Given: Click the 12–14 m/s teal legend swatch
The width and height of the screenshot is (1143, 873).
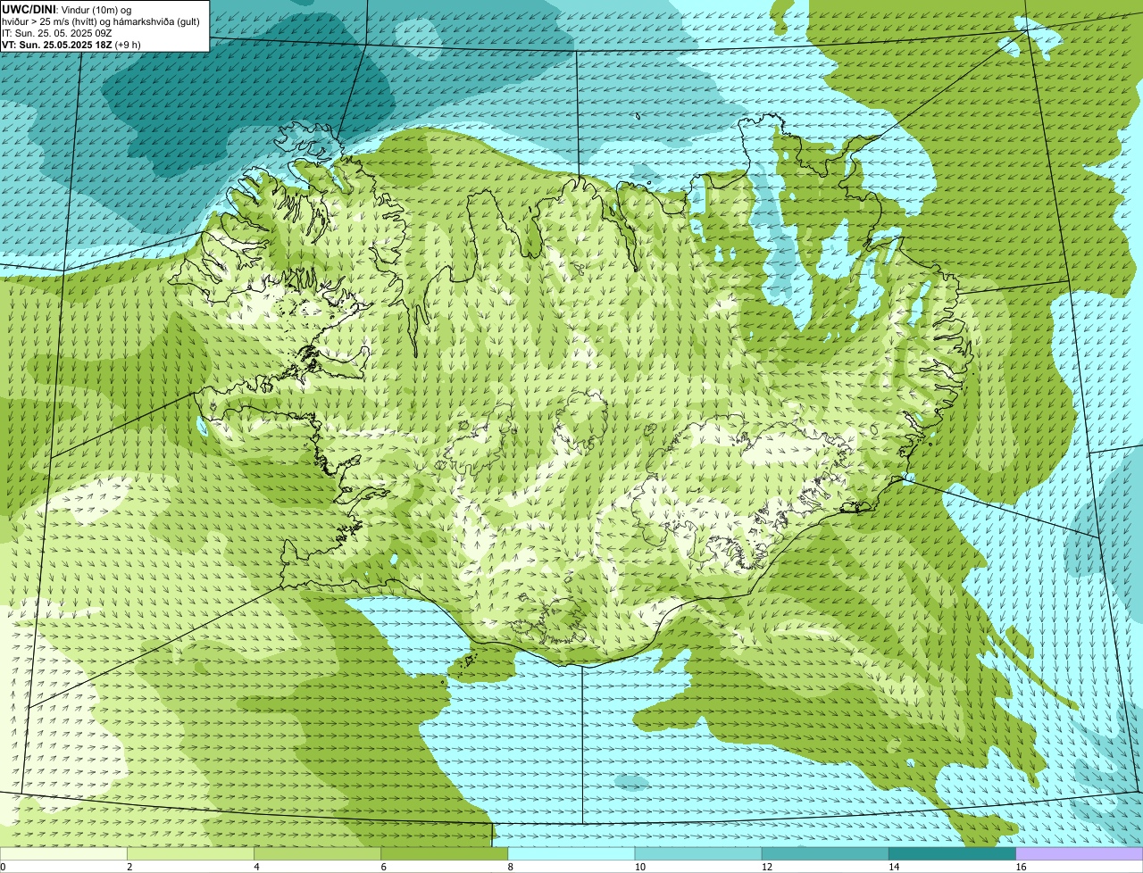Looking at the screenshot, I should tap(825, 854).
